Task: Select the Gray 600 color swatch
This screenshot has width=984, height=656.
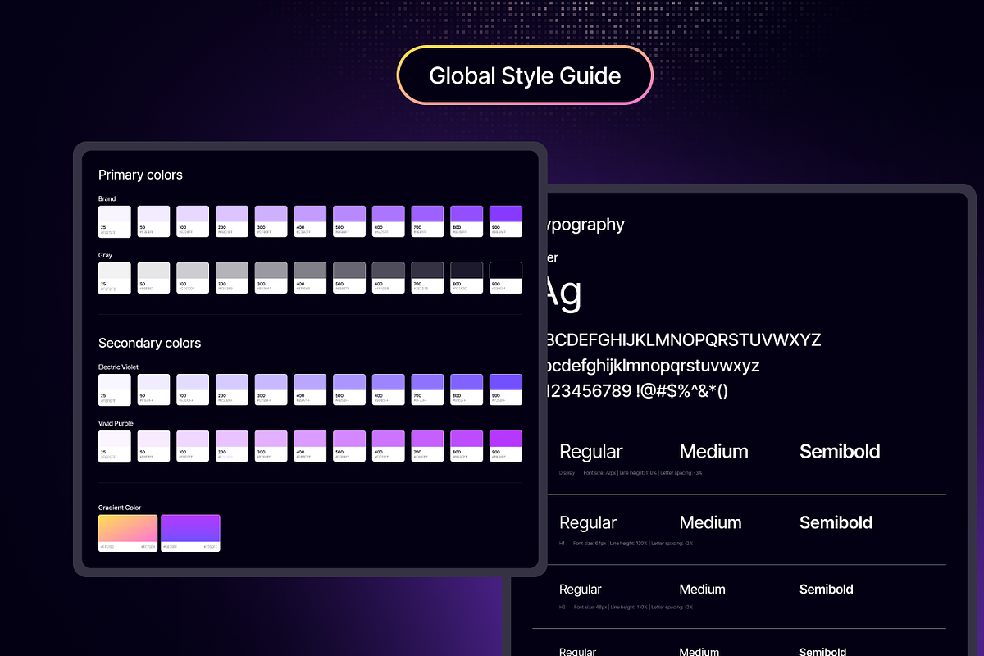Action: pos(389,278)
